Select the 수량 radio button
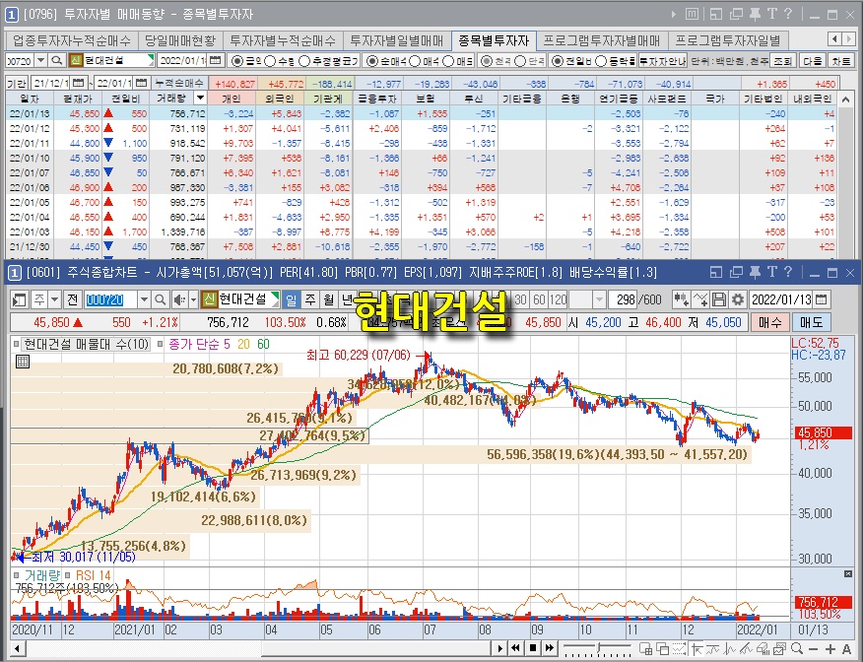 [x=270, y=61]
